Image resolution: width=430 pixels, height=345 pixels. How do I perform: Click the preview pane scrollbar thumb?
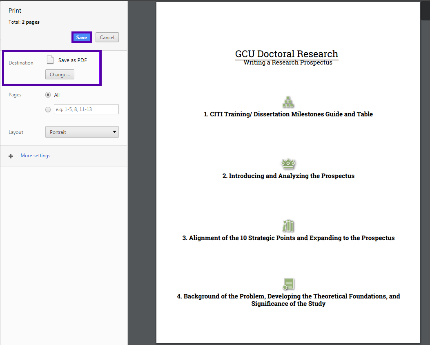click(x=425, y=11)
